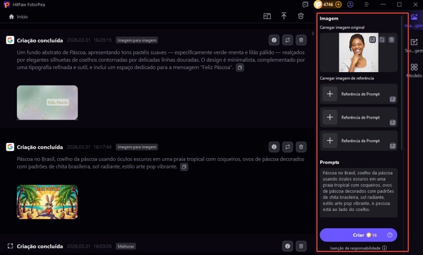Delete the 16:20:15 creation entry

coord(301,40)
